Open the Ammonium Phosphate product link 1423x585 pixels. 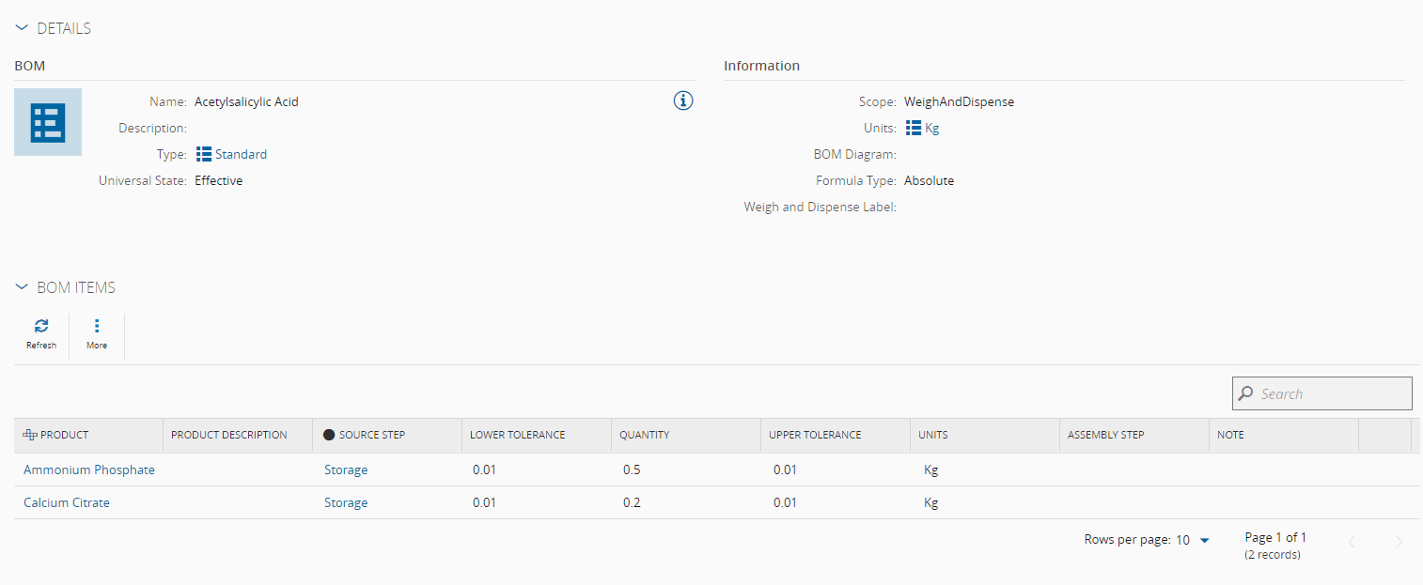pos(89,470)
